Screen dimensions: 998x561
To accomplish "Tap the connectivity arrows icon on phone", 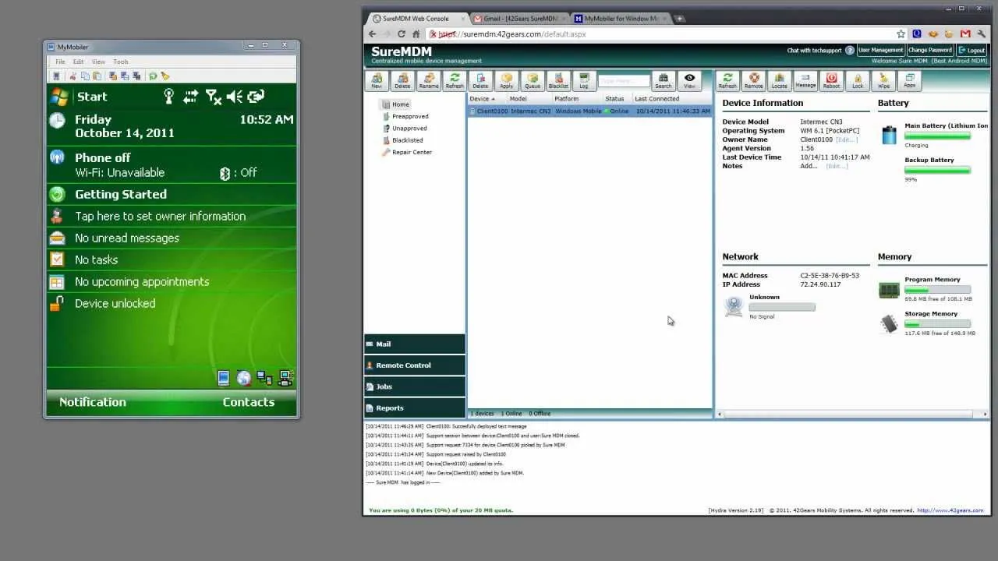I will click(x=191, y=97).
